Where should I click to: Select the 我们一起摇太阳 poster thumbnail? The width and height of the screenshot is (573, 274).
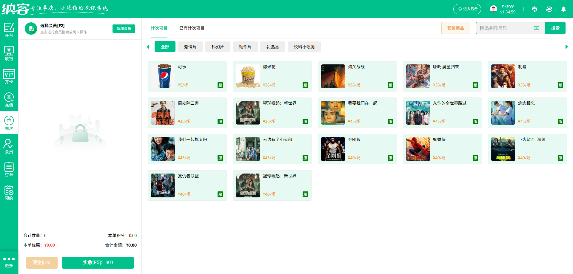click(163, 149)
